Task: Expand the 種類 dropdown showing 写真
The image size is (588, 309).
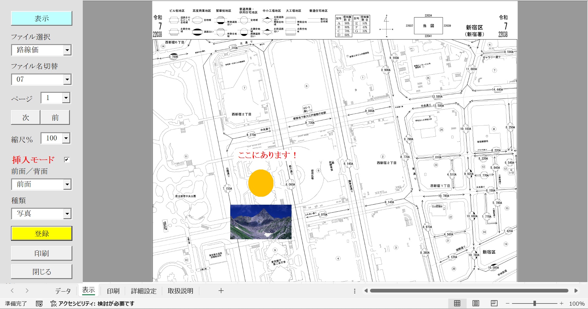Action: click(67, 214)
